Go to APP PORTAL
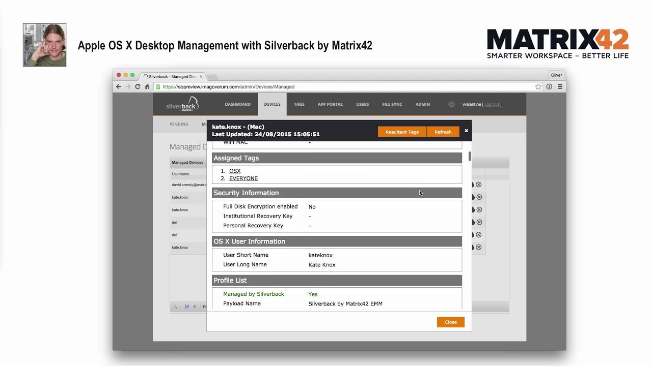The height and width of the screenshot is (366, 652). pos(330,104)
